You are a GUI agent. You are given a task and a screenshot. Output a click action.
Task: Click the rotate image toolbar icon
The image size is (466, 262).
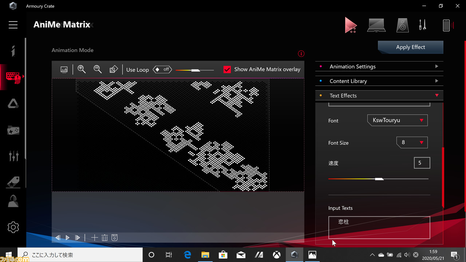pyautogui.click(x=114, y=70)
